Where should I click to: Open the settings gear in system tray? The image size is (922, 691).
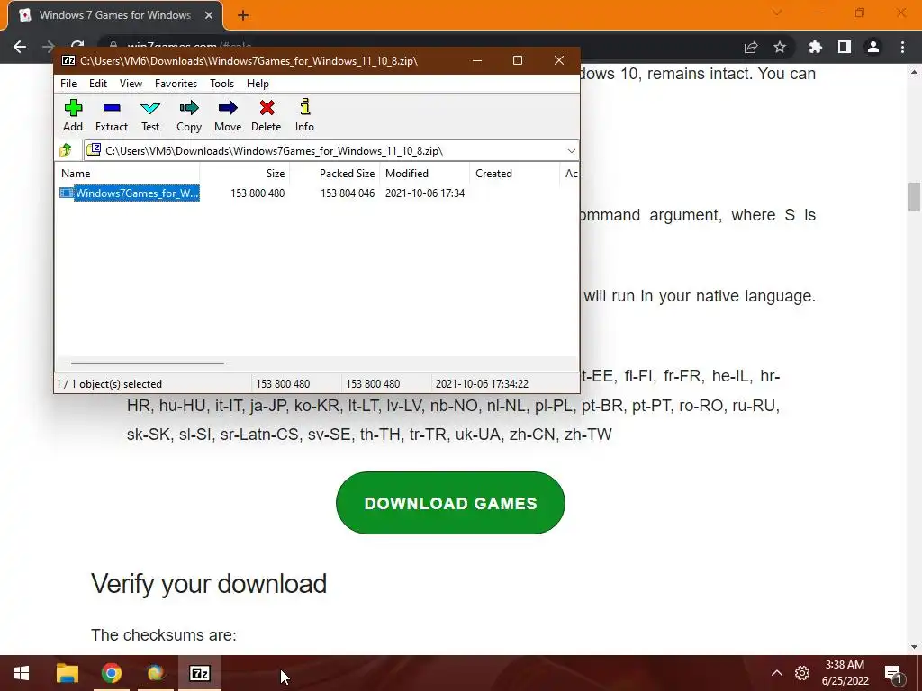(802, 673)
